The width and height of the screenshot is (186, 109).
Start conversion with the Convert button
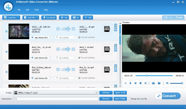pos(167,96)
